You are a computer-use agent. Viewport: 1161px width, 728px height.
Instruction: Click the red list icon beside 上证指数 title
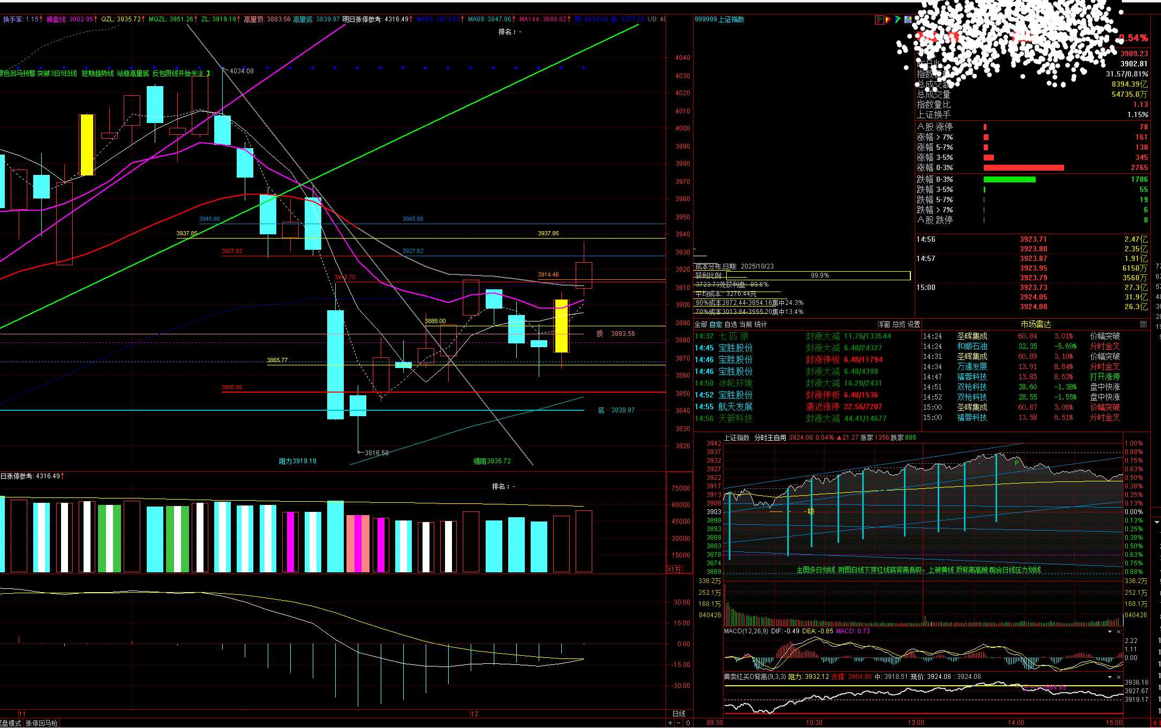tap(879, 20)
